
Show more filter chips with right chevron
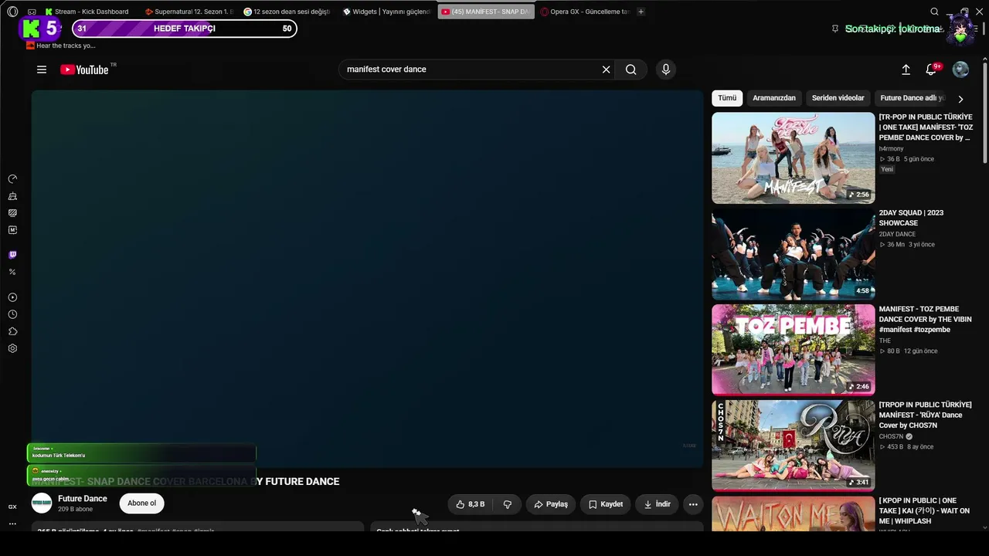960,99
